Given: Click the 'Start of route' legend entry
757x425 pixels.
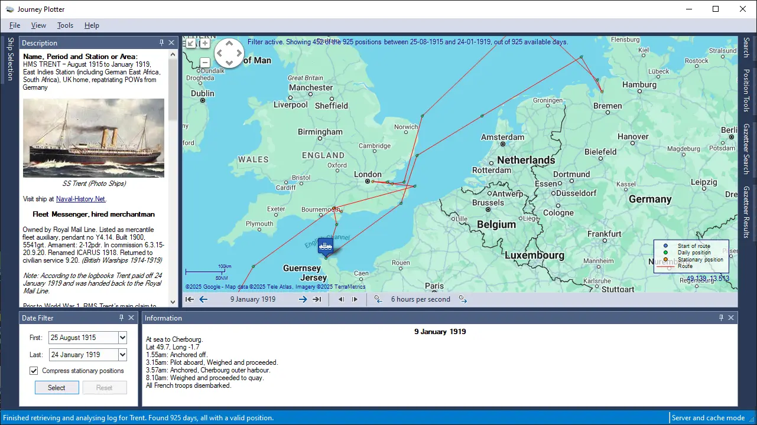Looking at the screenshot, I should tap(694, 246).
